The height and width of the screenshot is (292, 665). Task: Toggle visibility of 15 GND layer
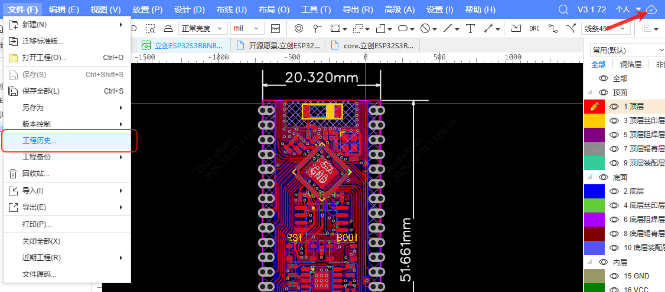[x=614, y=276]
